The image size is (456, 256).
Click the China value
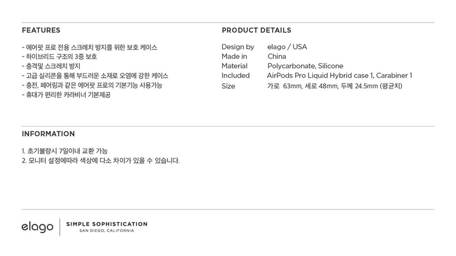pyautogui.click(x=277, y=56)
